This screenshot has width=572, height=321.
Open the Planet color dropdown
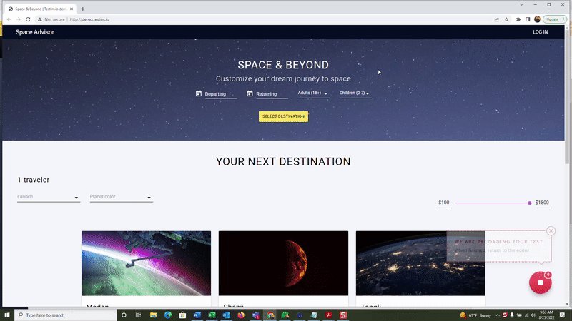click(121, 197)
